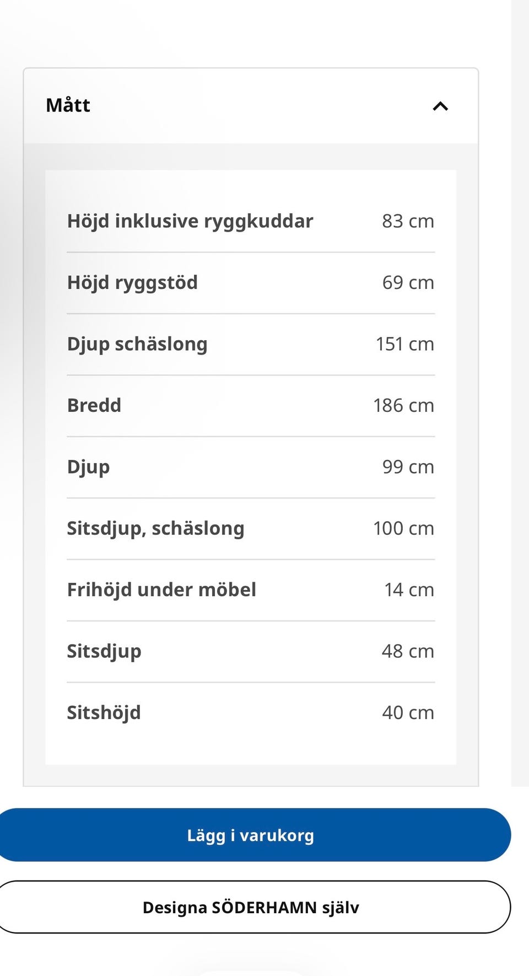
Task: Select the Bredd label
Action: pyautogui.click(x=94, y=405)
